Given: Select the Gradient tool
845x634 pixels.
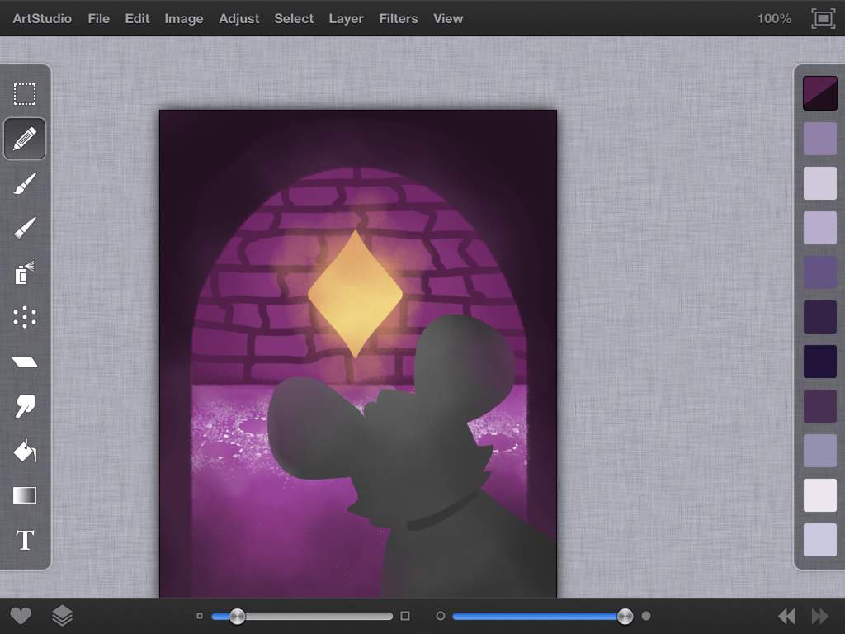Looking at the screenshot, I should [25, 495].
